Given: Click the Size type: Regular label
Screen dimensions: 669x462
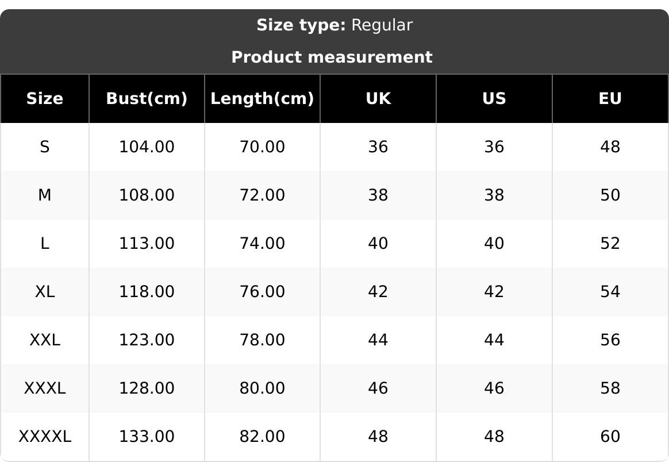Looking at the screenshot, I should click(334, 25).
